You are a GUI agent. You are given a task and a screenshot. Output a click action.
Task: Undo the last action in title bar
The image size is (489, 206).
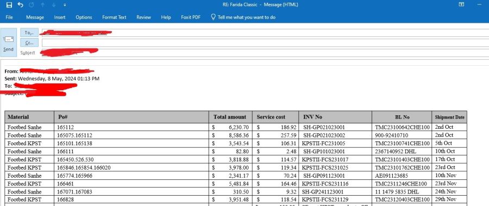[x=20, y=5]
